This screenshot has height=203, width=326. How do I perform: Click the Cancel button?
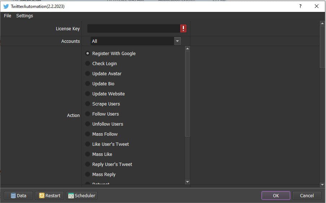(x=307, y=195)
